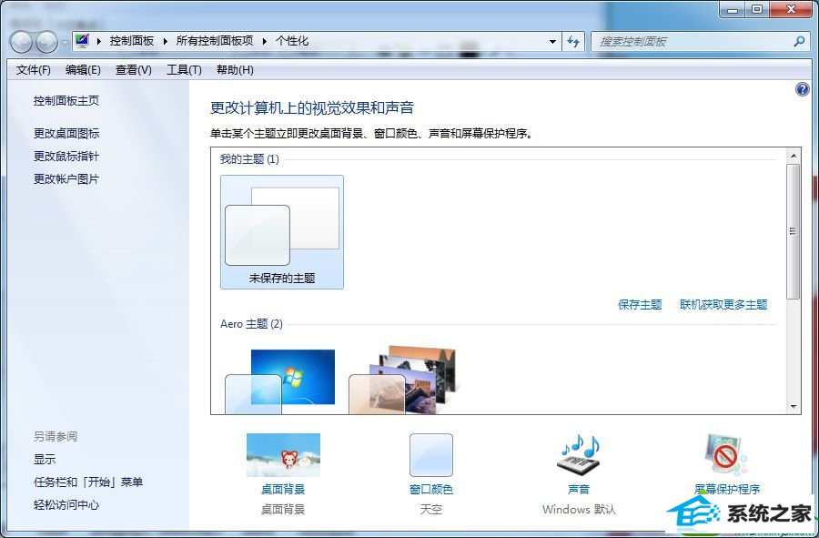This screenshot has width=819, height=538.
Task: Open 屏幕保护程序 screen saver icon
Action: [x=726, y=454]
